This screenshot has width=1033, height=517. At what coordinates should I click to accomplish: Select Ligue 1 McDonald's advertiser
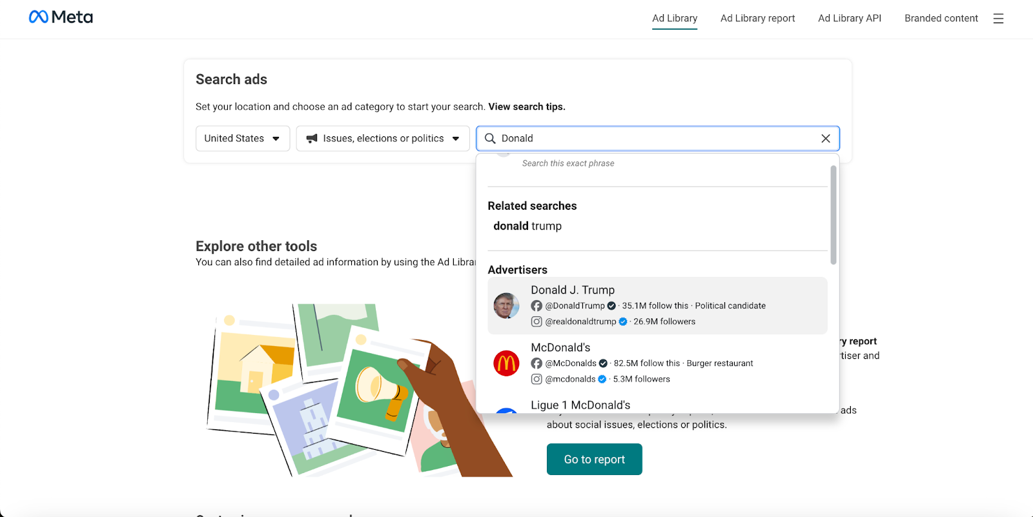[x=657, y=405]
